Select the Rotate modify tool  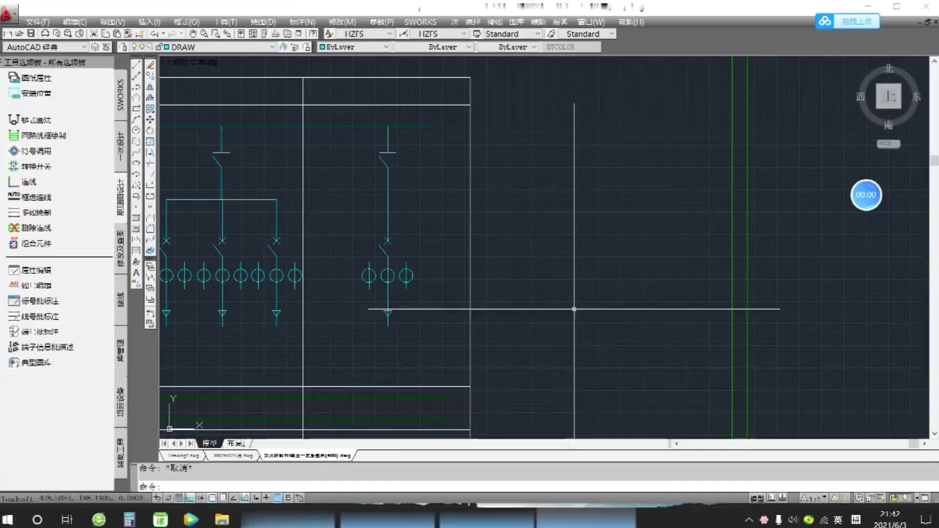tap(150, 130)
